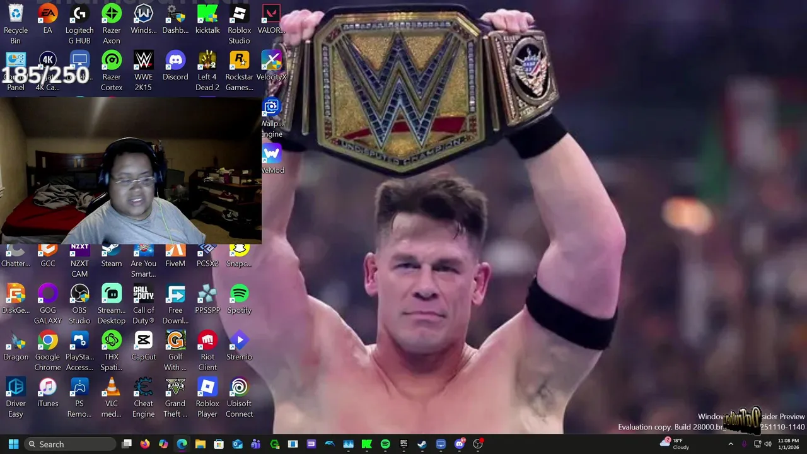Screen dimensions: 807x454
Task: Launch Stremio from the desktop
Action: click(239, 346)
